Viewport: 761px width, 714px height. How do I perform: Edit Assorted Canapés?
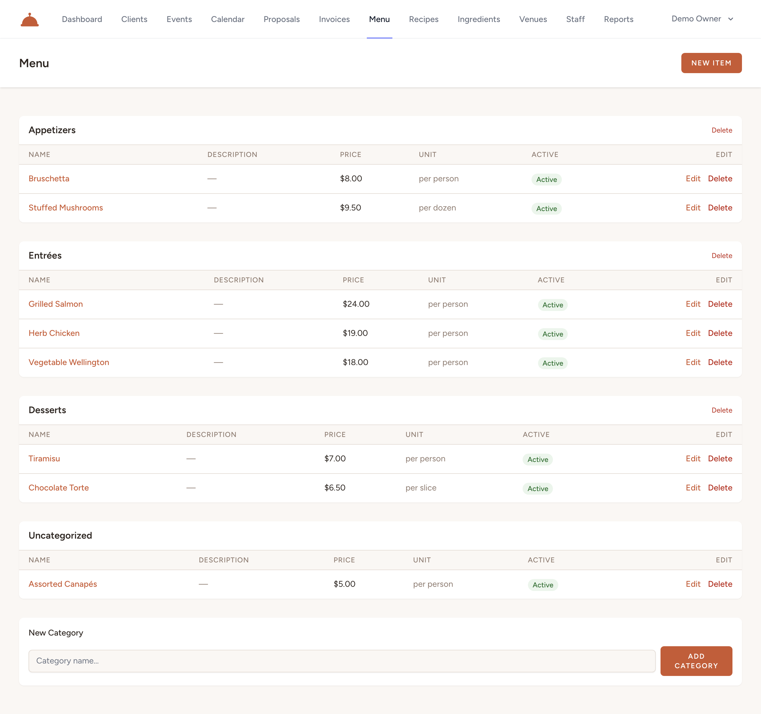click(693, 584)
